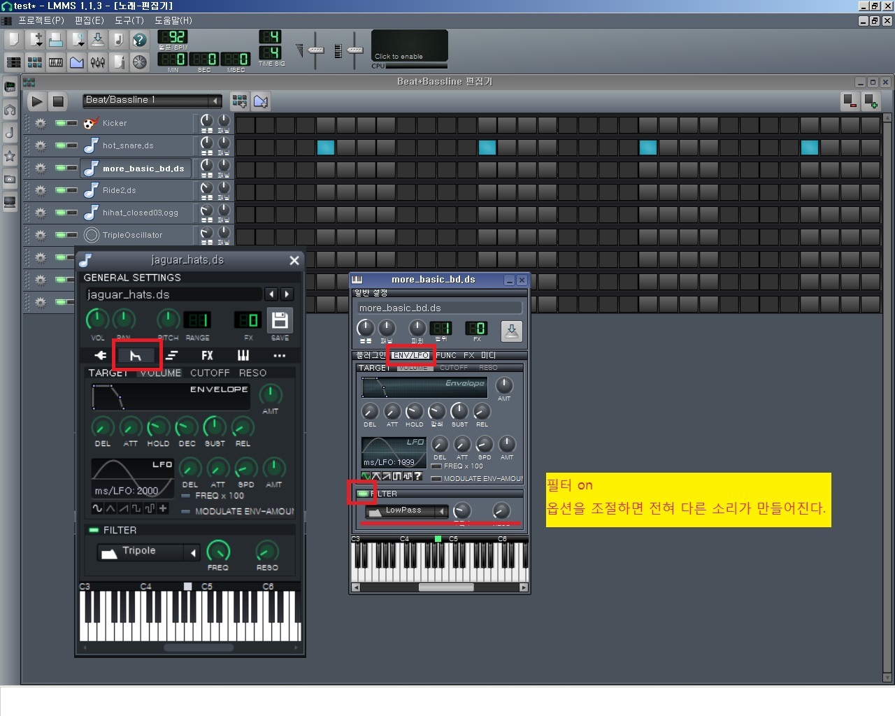The height and width of the screenshot is (716, 895).
Task: Enable MODULATE ENV-AMOUNT in more_basic_bd.ds window
Action: click(x=436, y=479)
